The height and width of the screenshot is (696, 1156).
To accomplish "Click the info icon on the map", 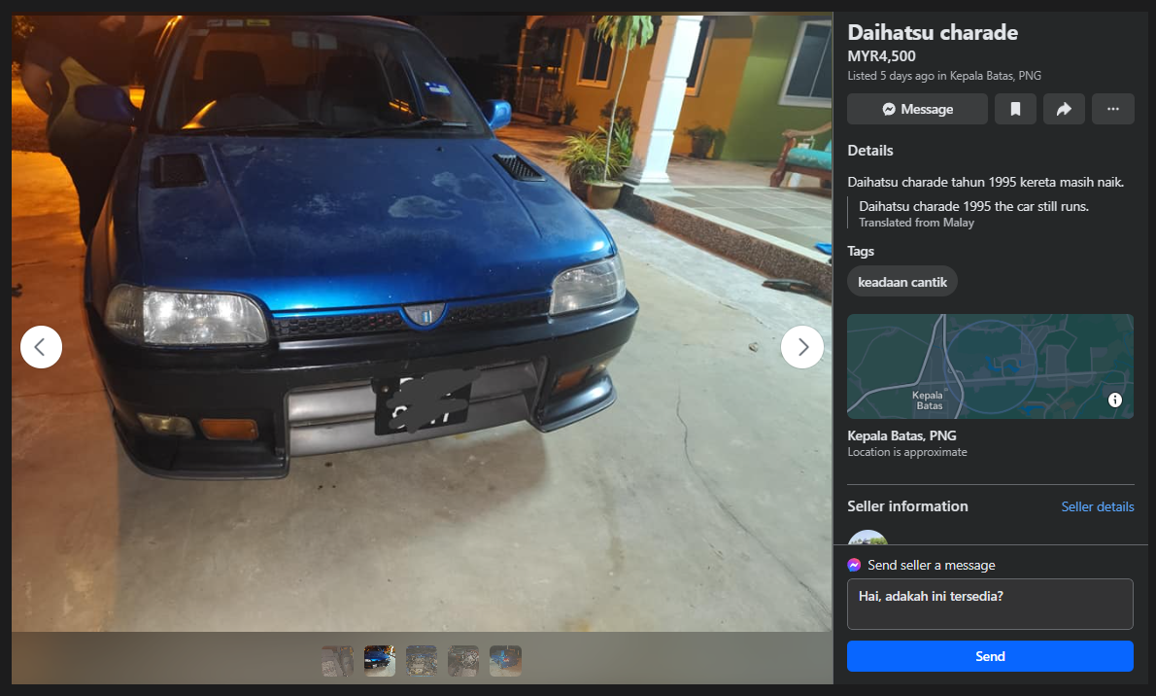I will click(1115, 400).
